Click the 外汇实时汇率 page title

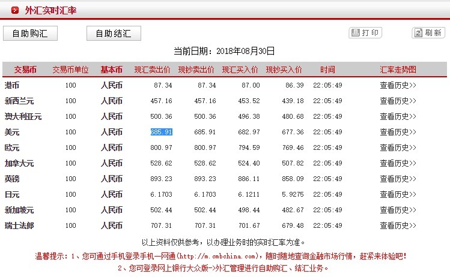tap(50, 11)
